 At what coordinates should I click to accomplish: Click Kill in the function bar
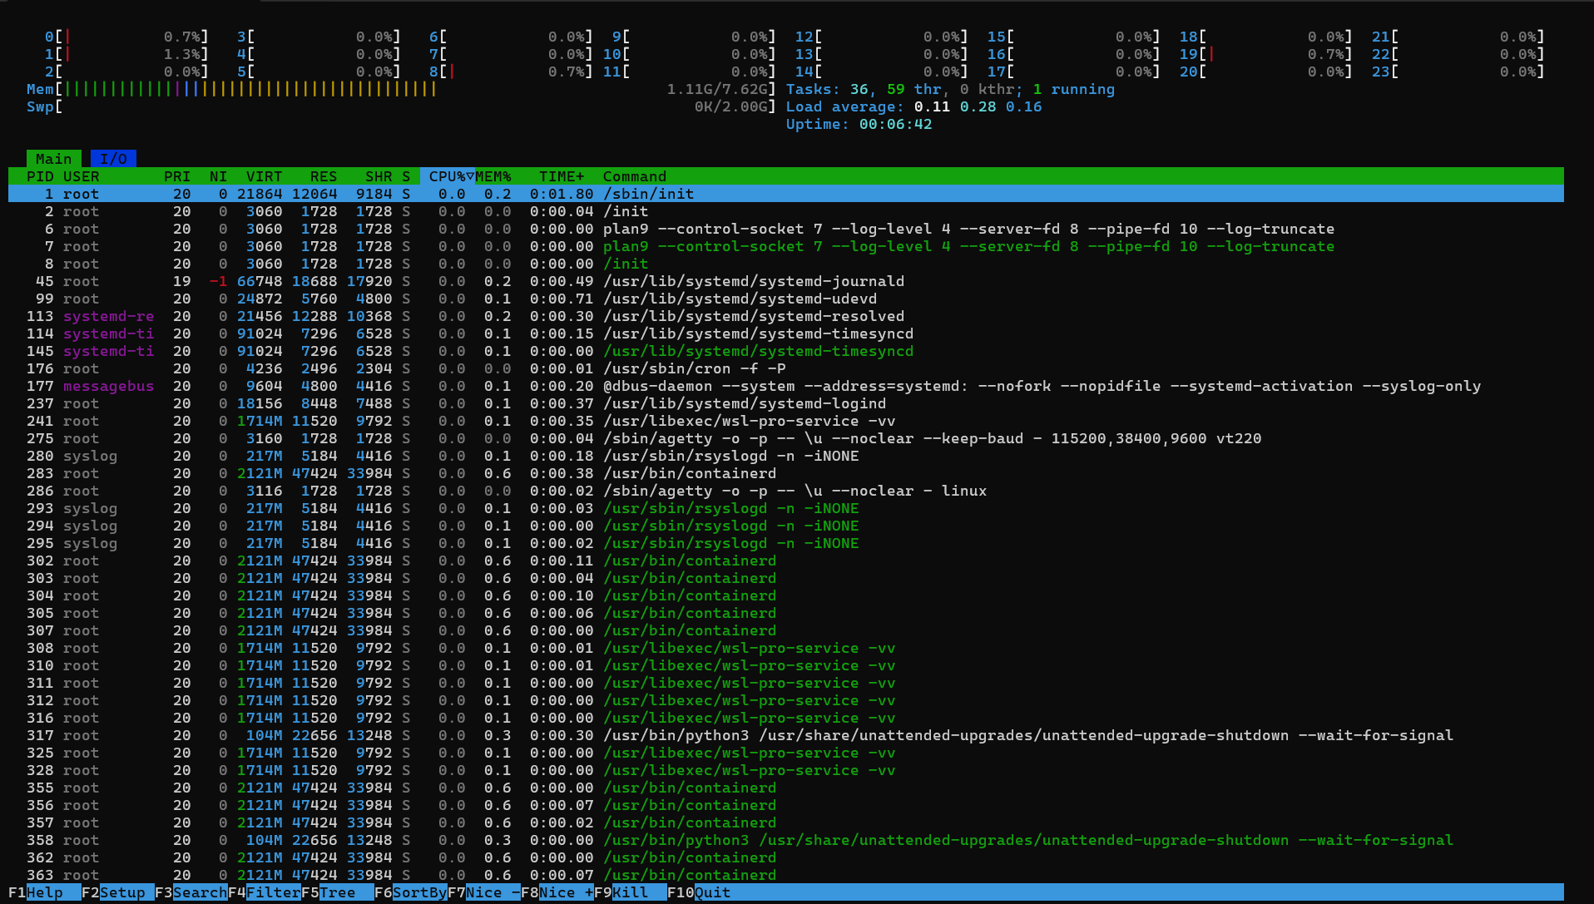[630, 892]
